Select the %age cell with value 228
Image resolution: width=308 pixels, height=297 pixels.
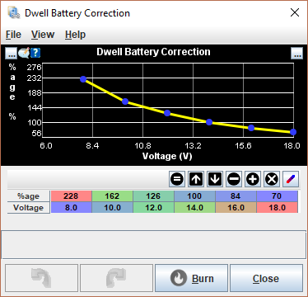71,196
